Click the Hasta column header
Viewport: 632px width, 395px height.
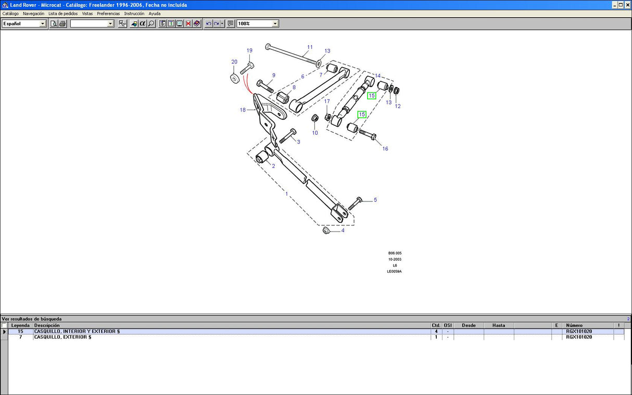[x=499, y=325]
